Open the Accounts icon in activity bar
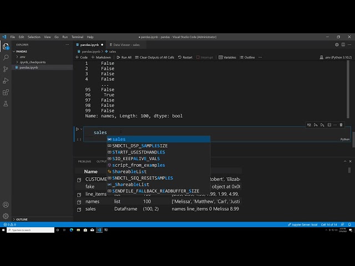 [x=6, y=204]
